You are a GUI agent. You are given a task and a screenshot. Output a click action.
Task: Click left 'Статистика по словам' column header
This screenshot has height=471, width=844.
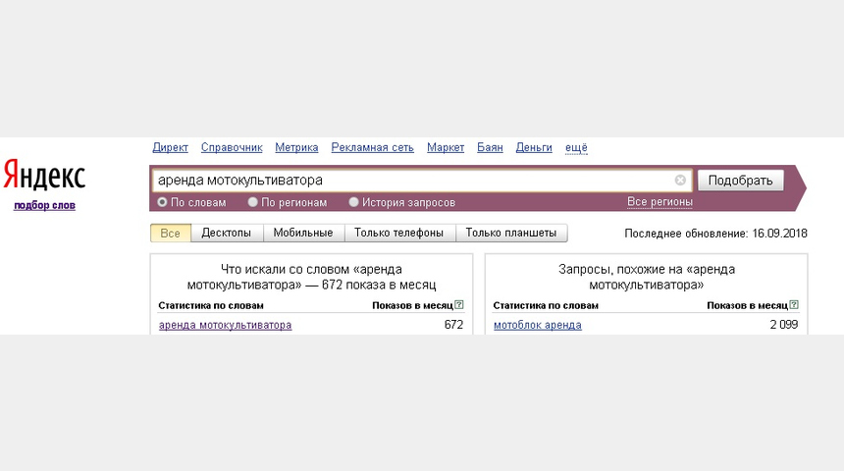pos(211,305)
